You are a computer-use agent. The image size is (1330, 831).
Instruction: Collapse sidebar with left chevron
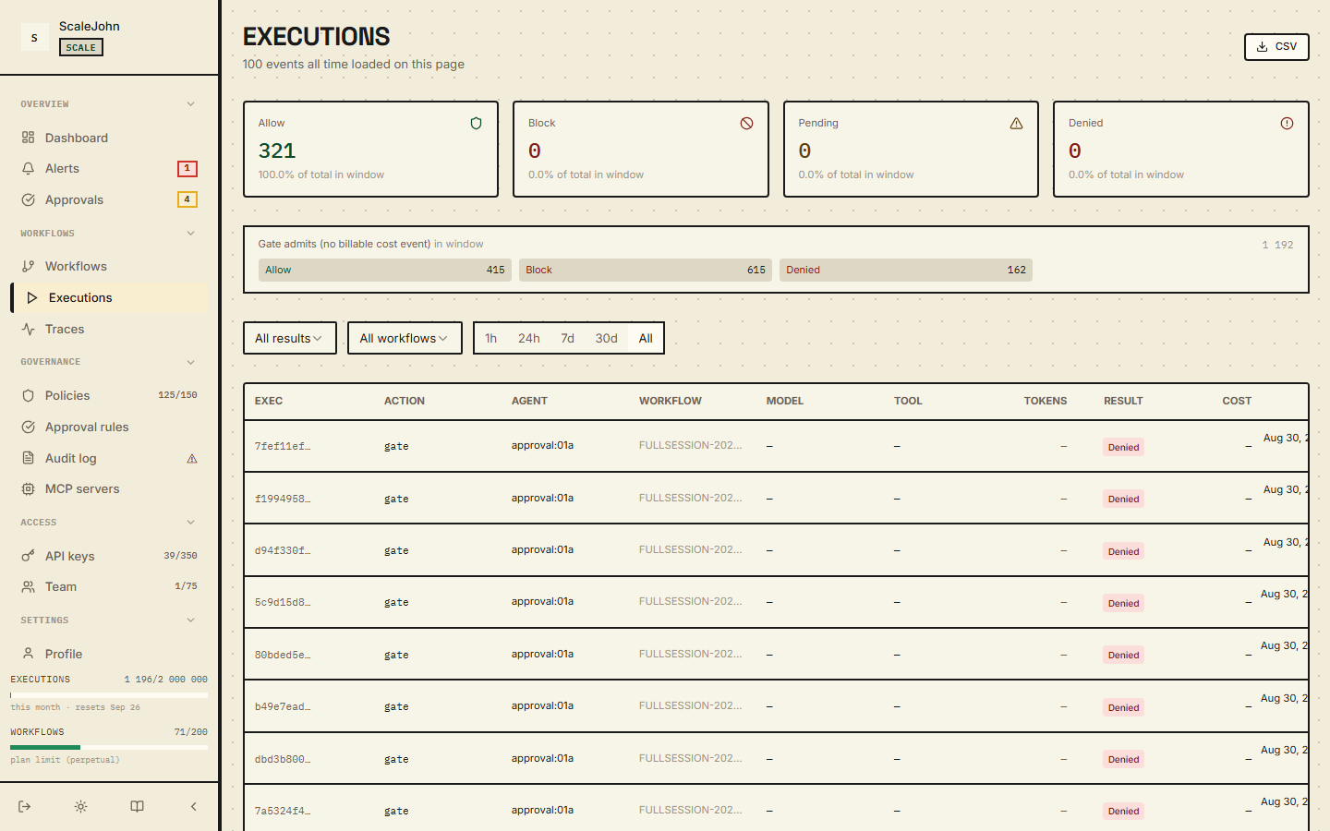(x=193, y=806)
